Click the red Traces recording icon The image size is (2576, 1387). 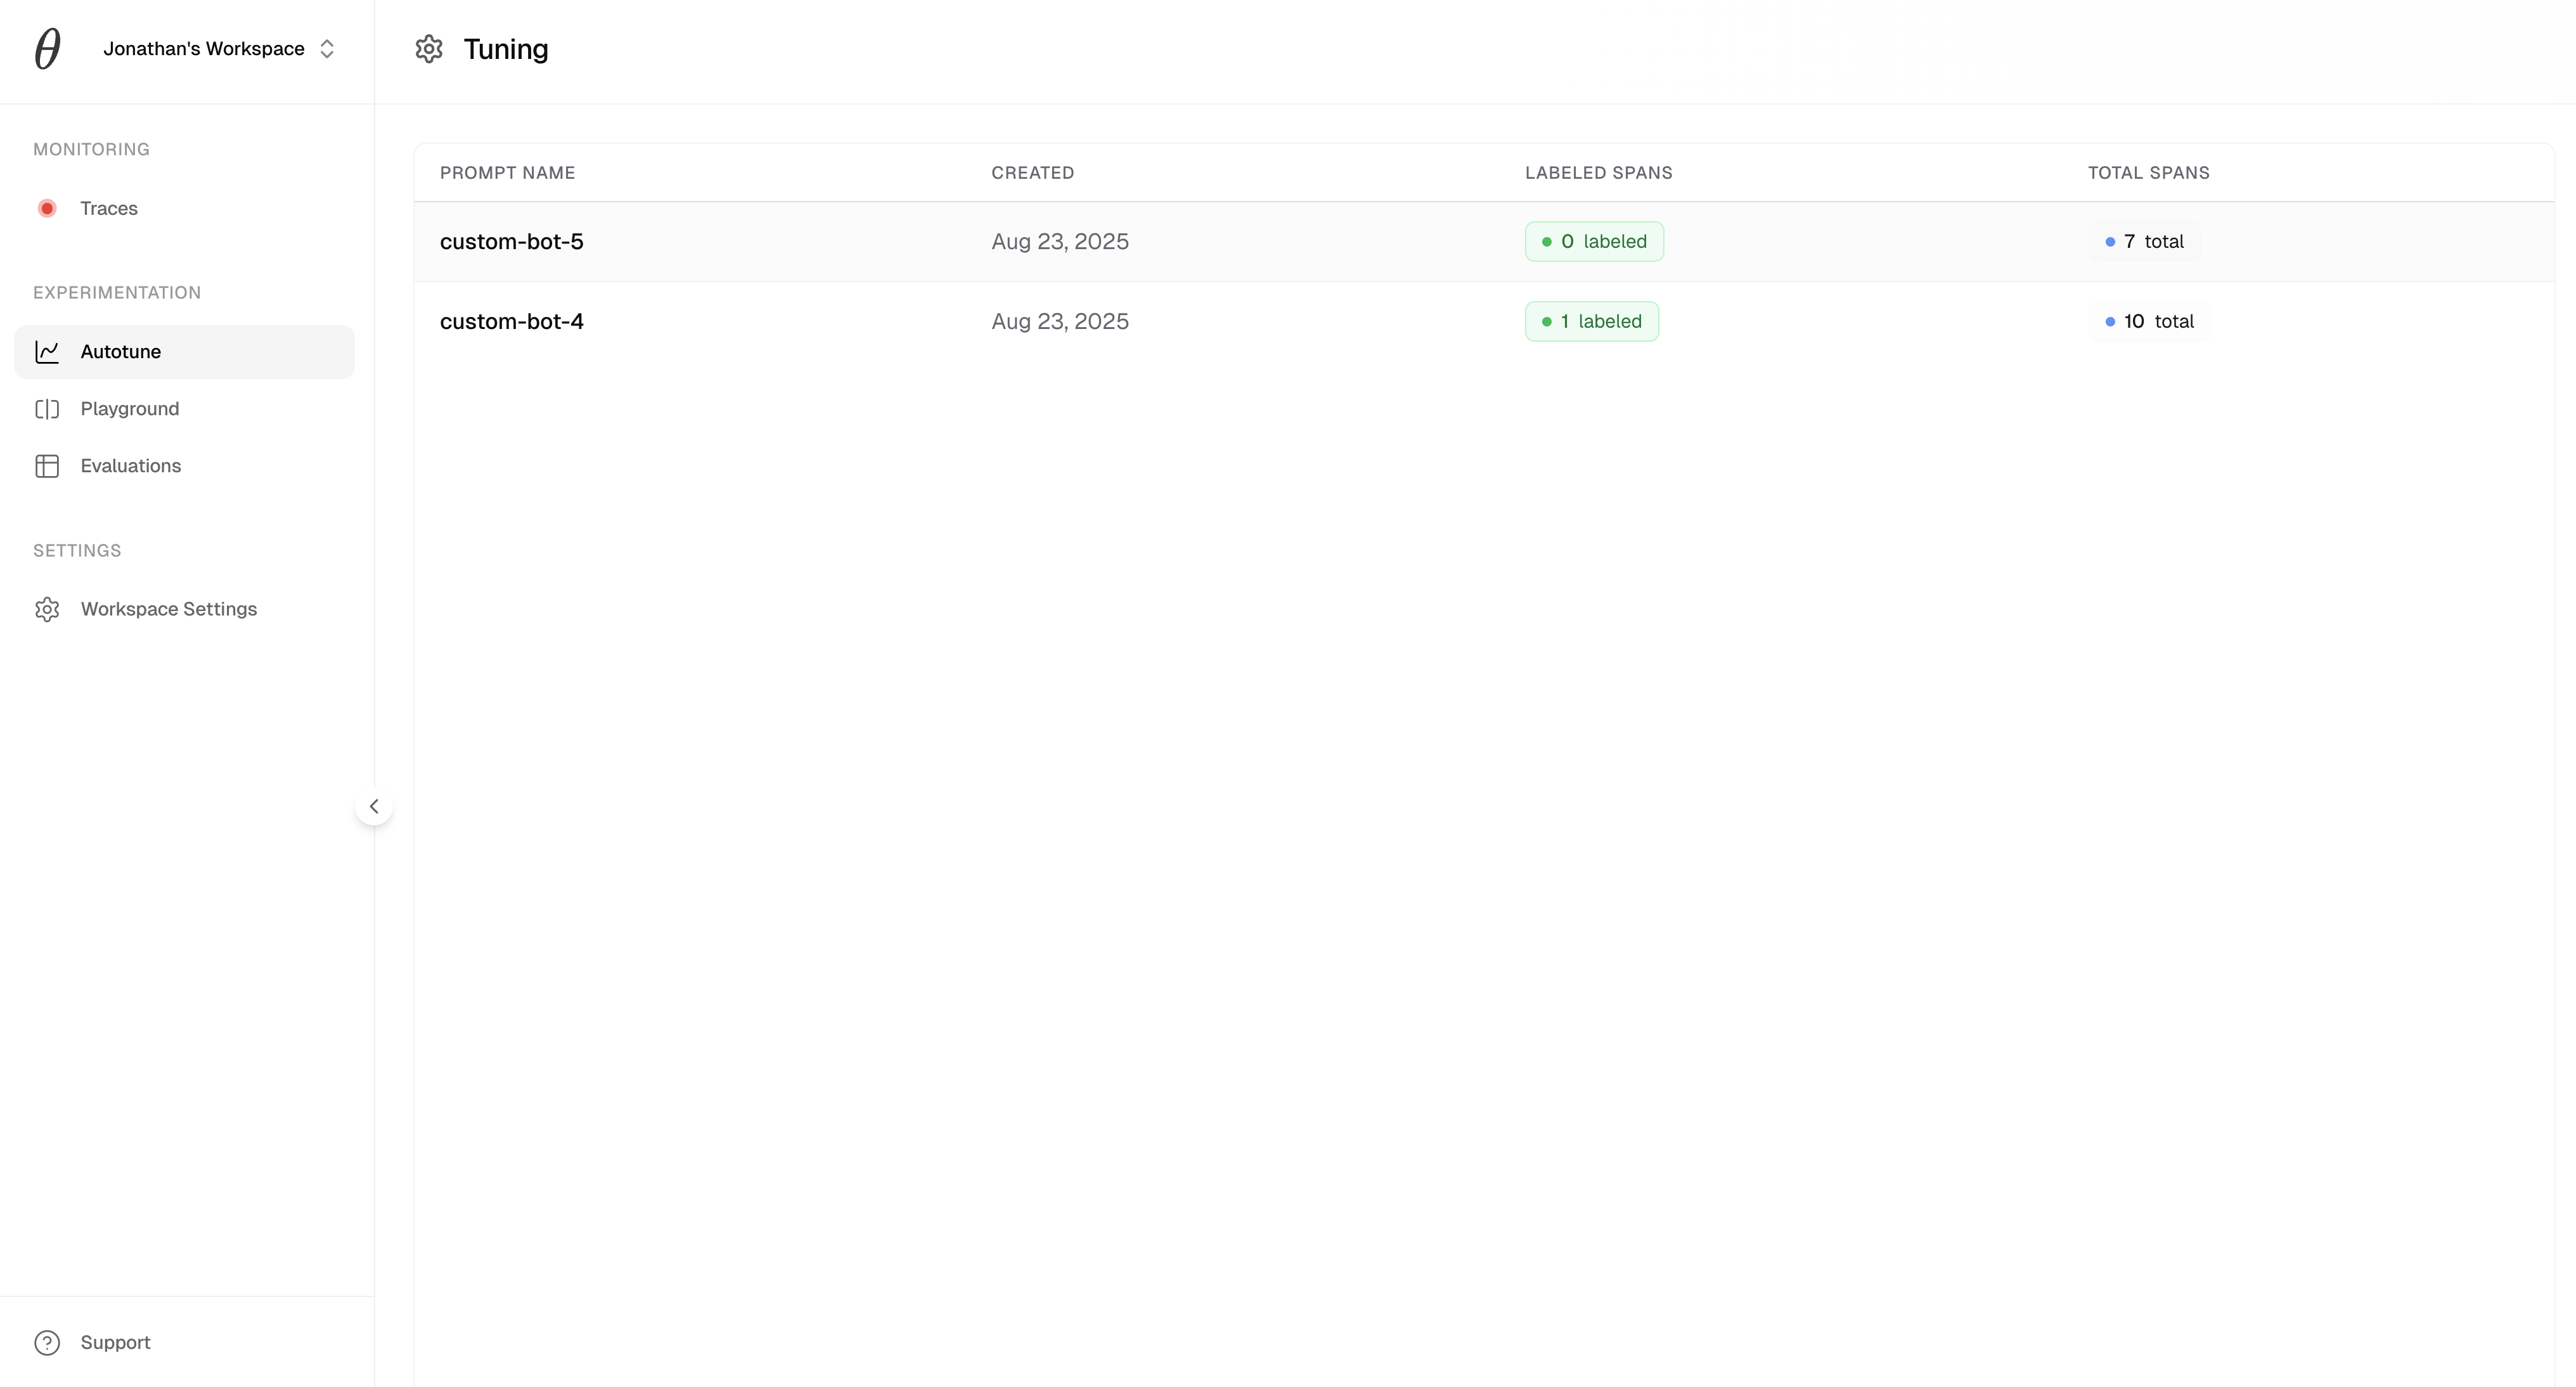click(x=47, y=208)
